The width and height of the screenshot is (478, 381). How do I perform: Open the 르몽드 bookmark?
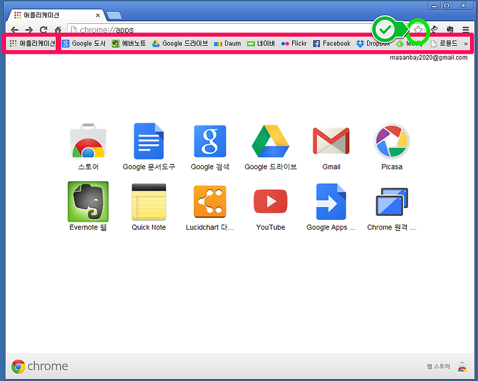coord(444,44)
